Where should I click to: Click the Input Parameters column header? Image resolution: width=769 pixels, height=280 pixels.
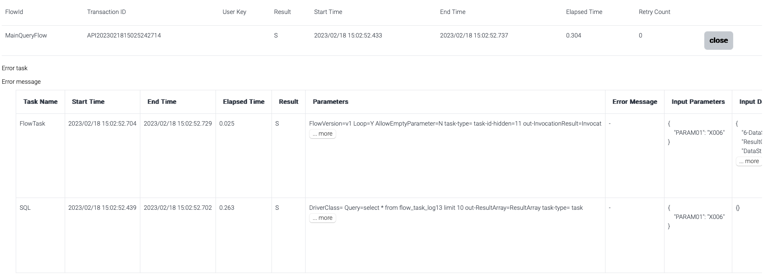click(x=698, y=102)
